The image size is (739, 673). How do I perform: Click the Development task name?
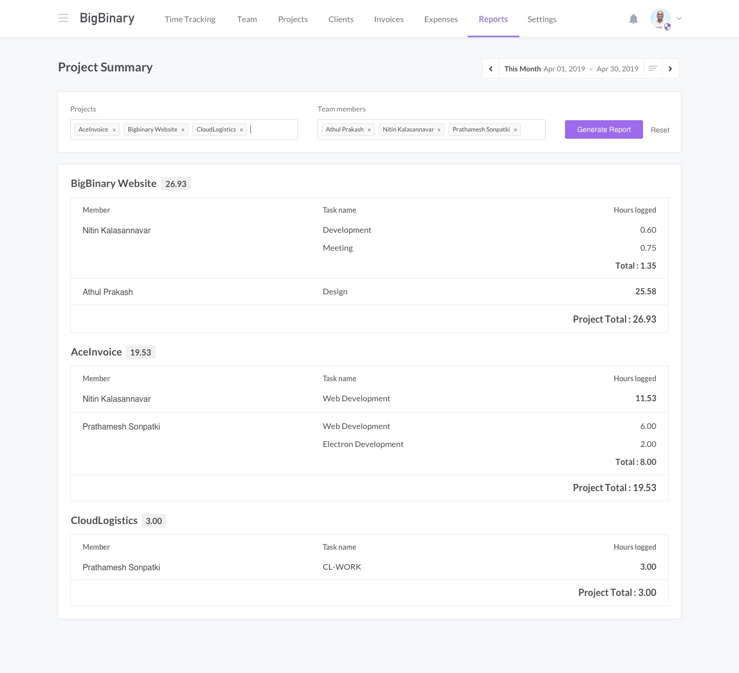tap(347, 230)
